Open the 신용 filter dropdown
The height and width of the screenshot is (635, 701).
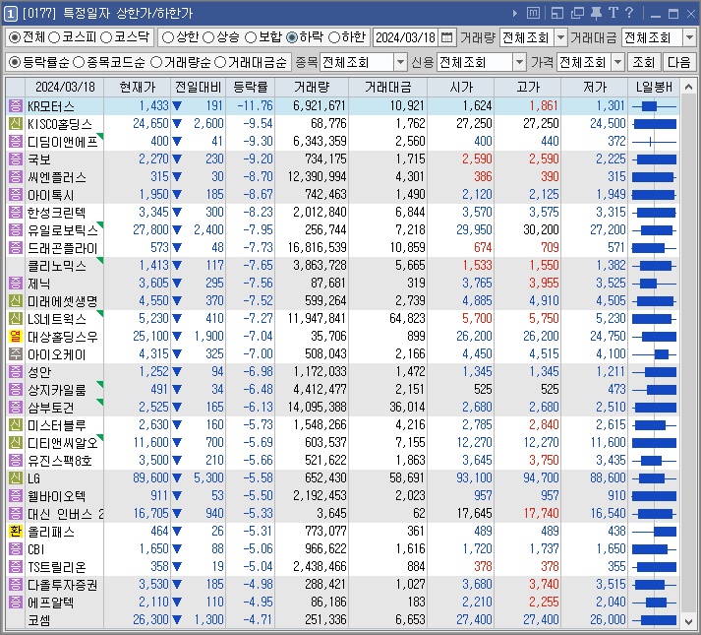coord(519,63)
